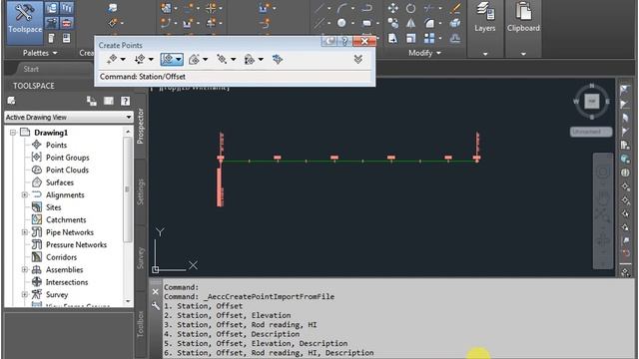Close the Create Points toolbar
The width and height of the screenshot is (639, 359).
click(363, 41)
